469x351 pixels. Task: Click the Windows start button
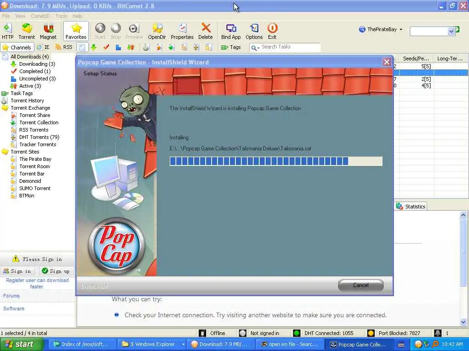tap(21, 345)
